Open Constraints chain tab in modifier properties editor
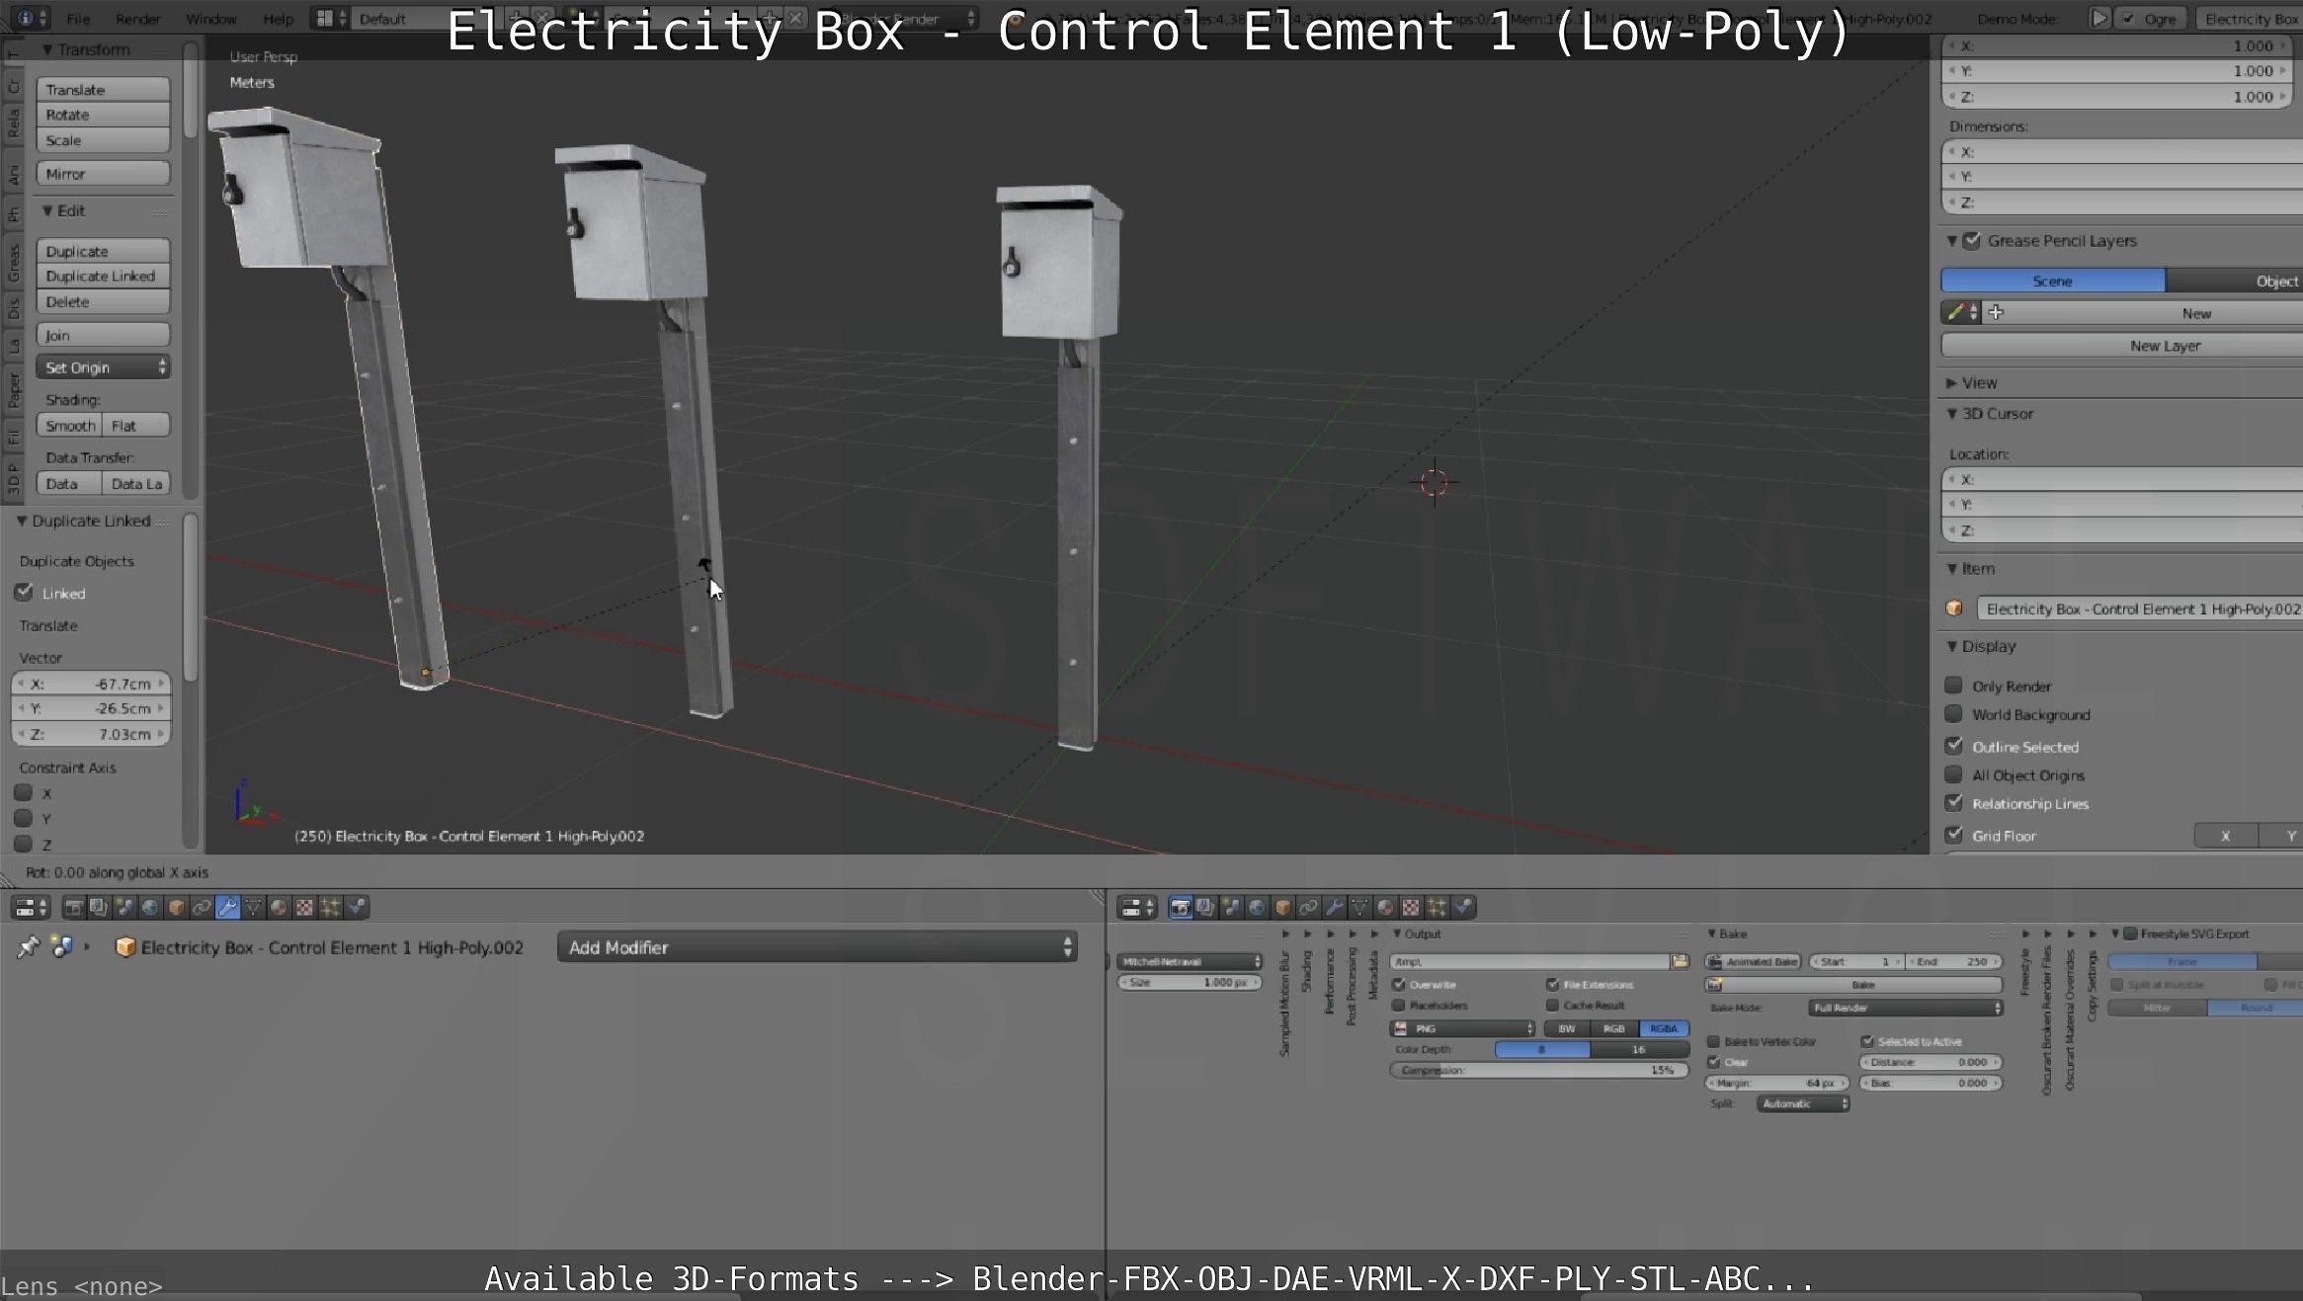 pos(203,907)
